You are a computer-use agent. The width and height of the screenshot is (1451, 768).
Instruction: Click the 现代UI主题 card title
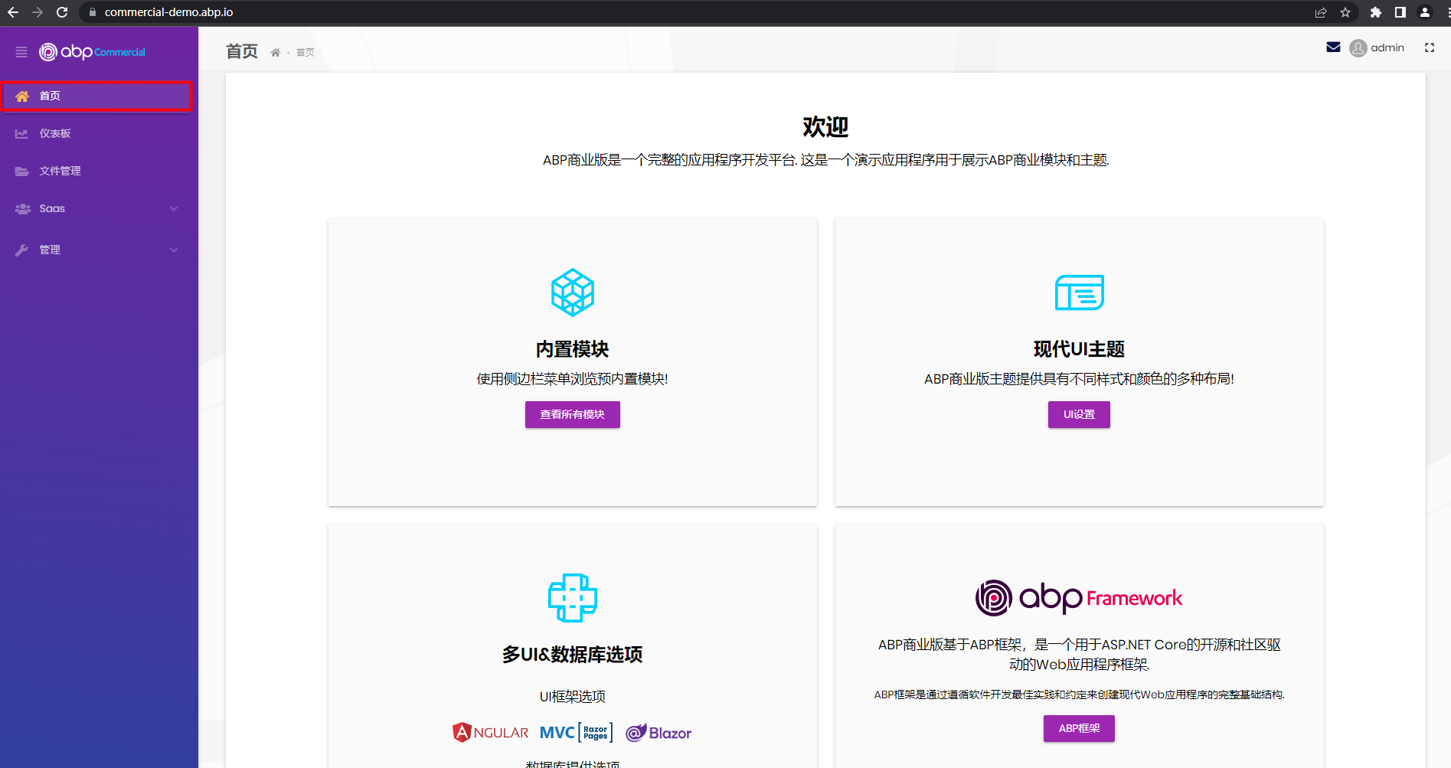(1079, 349)
